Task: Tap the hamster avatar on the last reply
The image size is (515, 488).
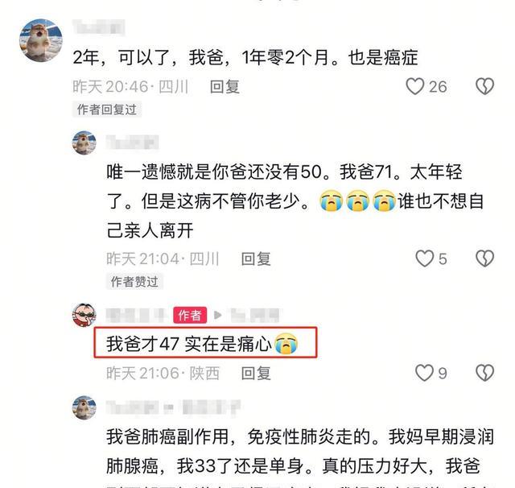Action: click(84, 407)
